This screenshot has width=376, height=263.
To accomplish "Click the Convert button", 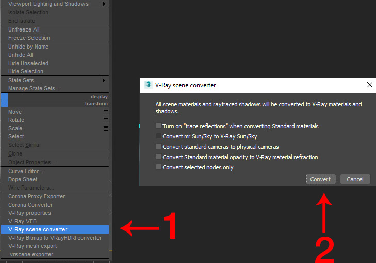I will (x=321, y=179).
